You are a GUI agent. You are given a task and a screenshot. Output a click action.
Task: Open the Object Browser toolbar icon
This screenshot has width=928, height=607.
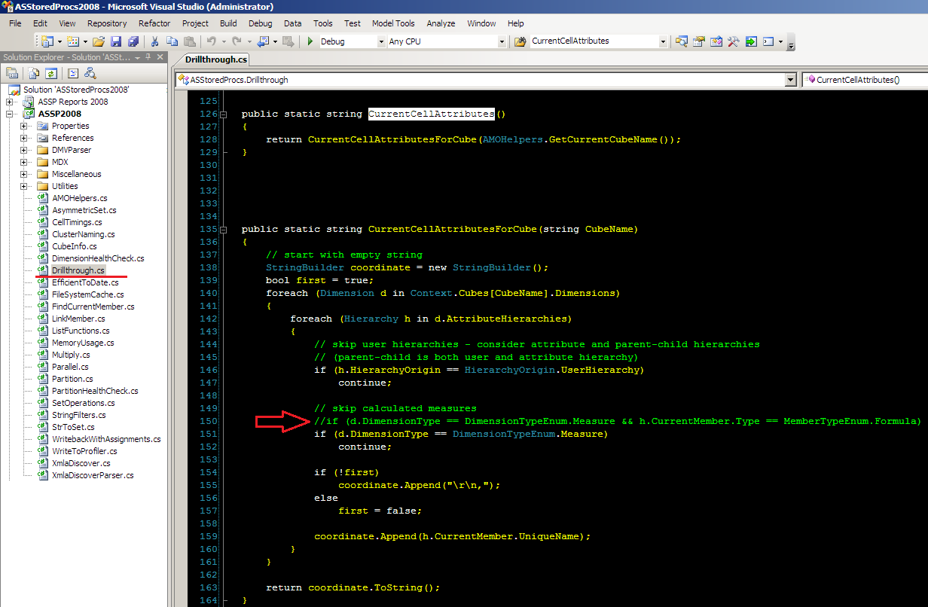716,41
